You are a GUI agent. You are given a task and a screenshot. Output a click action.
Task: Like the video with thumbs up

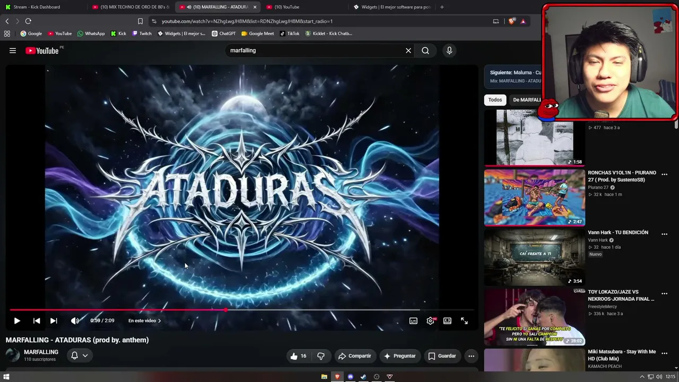click(299, 356)
